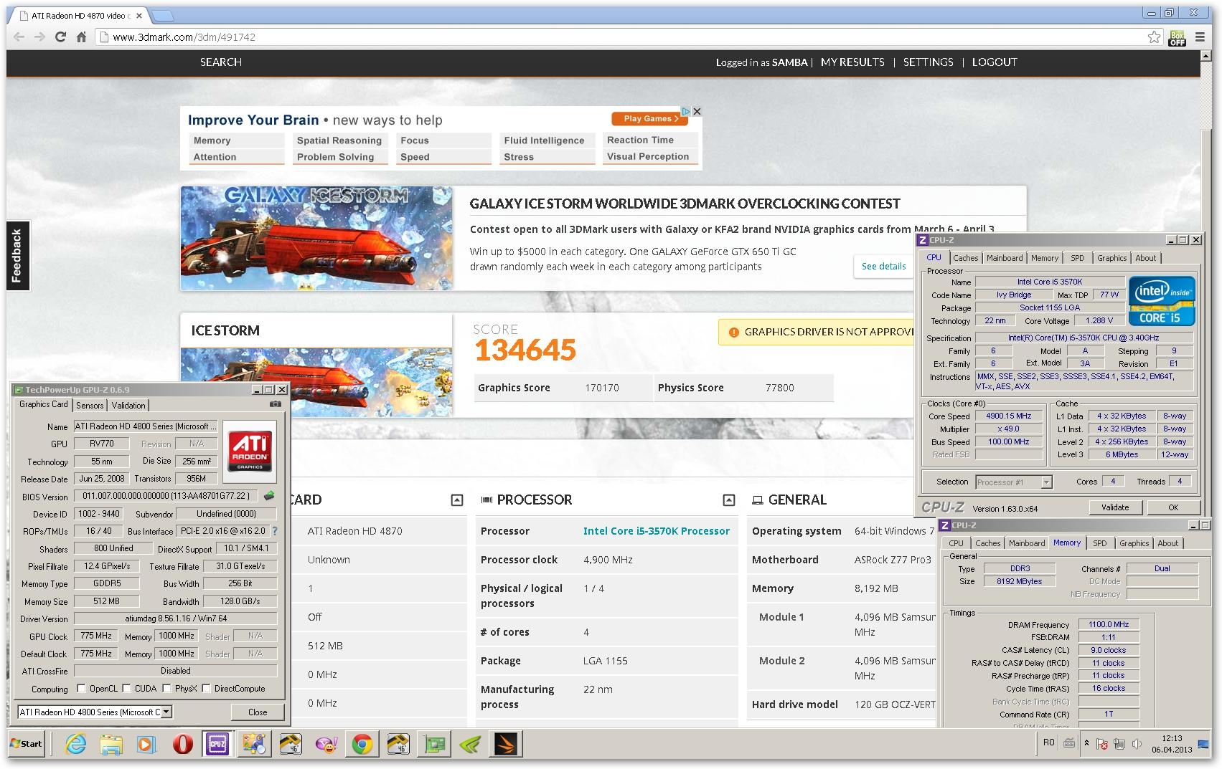The width and height of the screenshot is (1222, 769).
Task: Open Internet Explorer from the taskbar
Action: click(75, 745)
